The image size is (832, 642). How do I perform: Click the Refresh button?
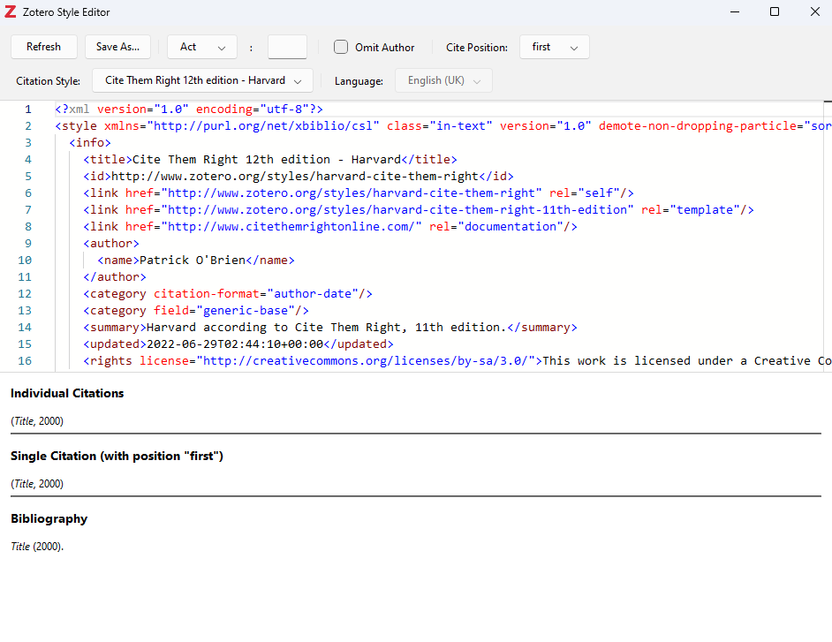click(44, 47)
